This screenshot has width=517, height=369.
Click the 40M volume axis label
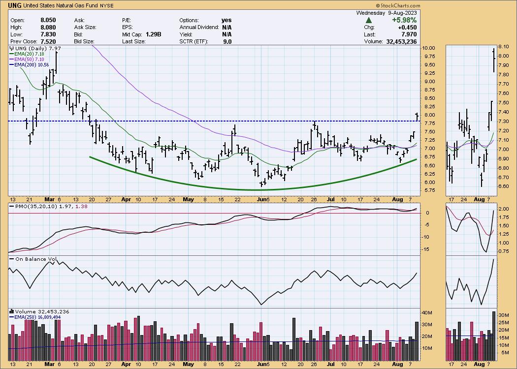click(428, 312)
